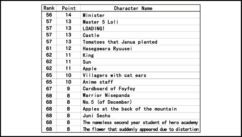Select the Minister cell
Image resolution: width=242 pixels, height=137 pixels.
(x=94, y=15)
